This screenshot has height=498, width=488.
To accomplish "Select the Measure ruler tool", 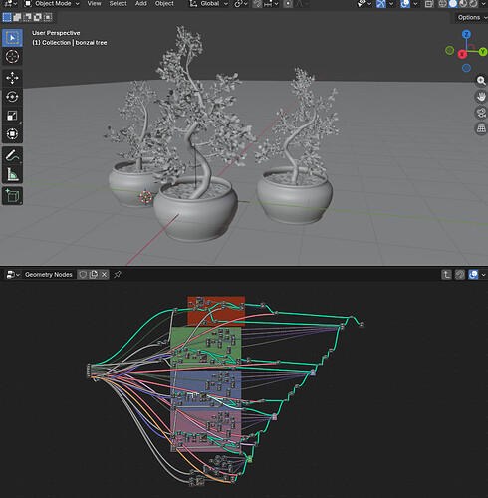I will tap(12, 174).
